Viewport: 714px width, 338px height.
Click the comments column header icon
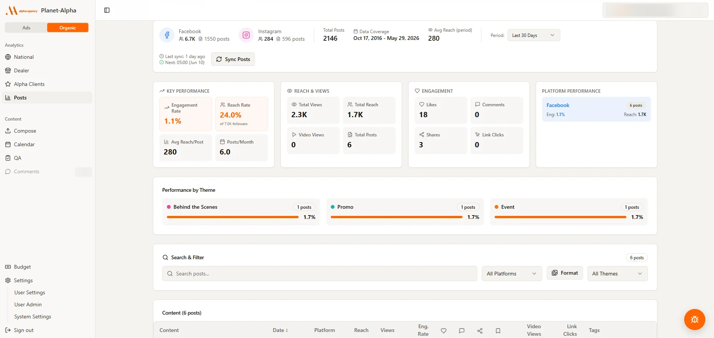pos(461,330)
